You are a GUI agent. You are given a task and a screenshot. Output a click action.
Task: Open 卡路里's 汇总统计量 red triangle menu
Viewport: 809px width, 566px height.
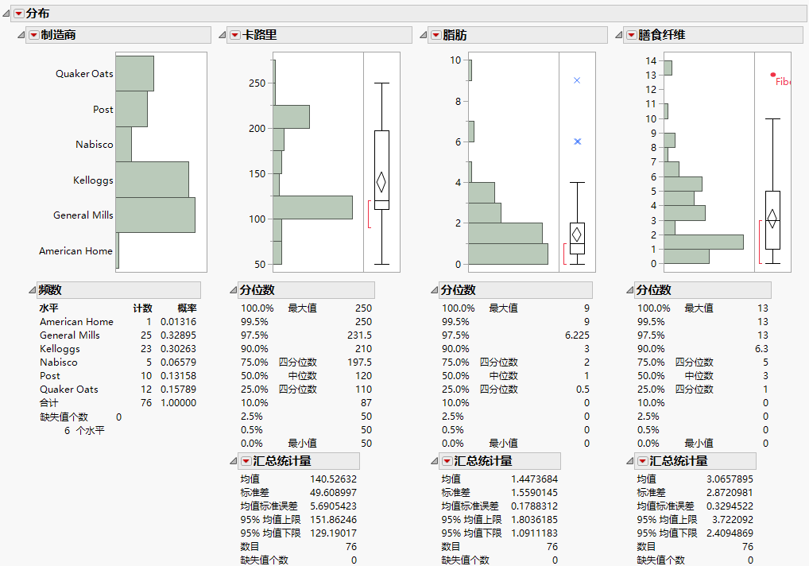pyautogui.click(x=246, y=460)
